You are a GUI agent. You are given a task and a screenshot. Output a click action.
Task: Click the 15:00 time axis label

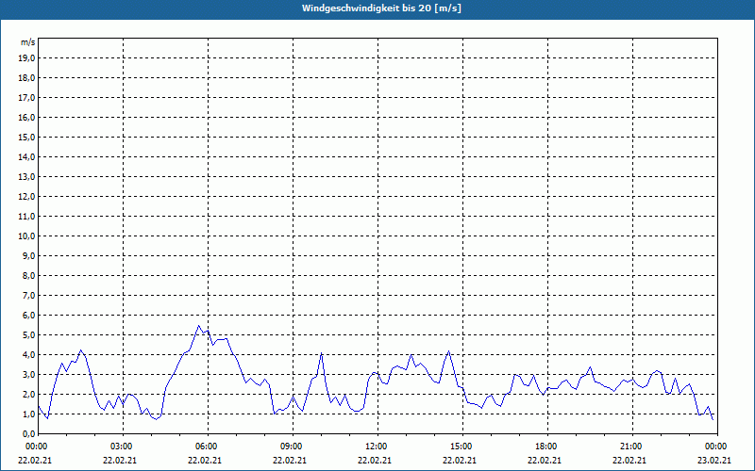coord(463,447)
